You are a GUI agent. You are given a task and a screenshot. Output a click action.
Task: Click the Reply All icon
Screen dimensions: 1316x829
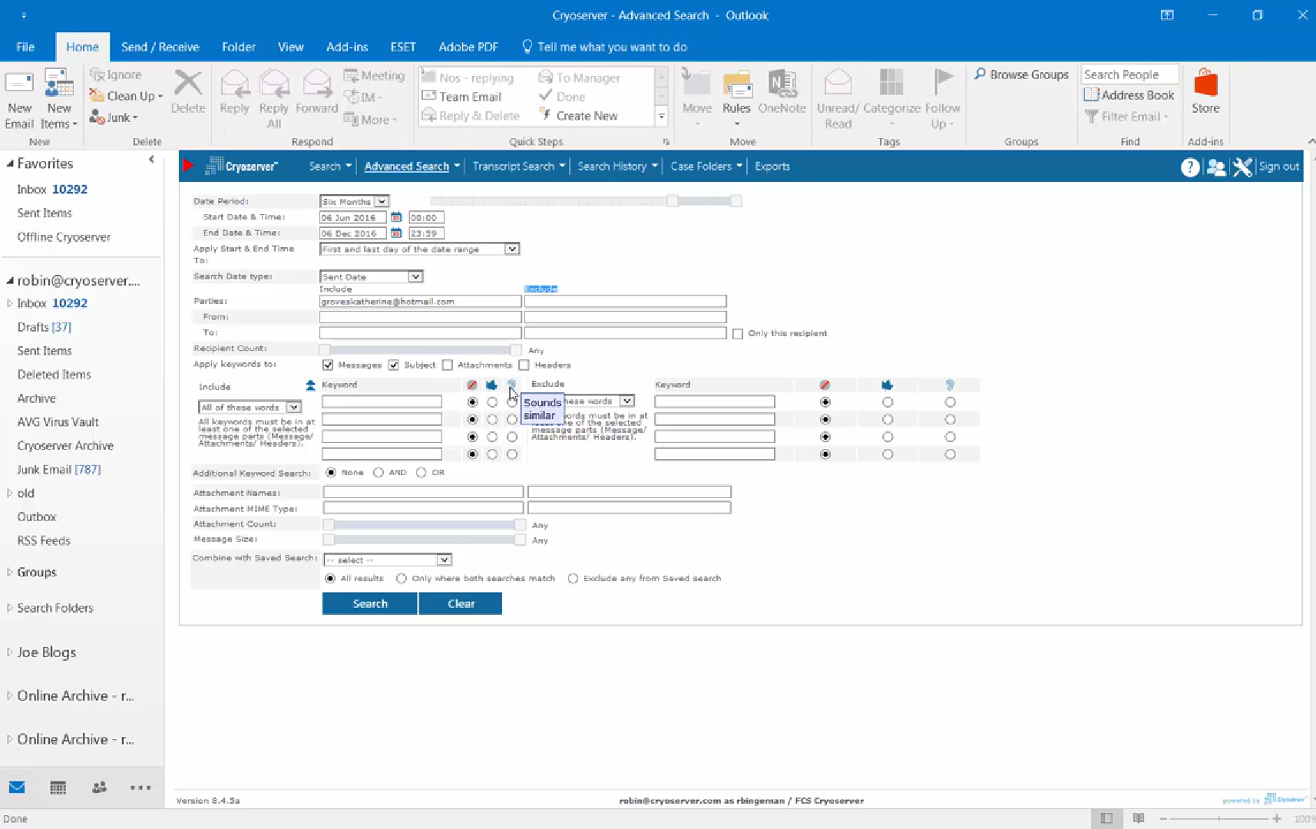coord(274,83)
